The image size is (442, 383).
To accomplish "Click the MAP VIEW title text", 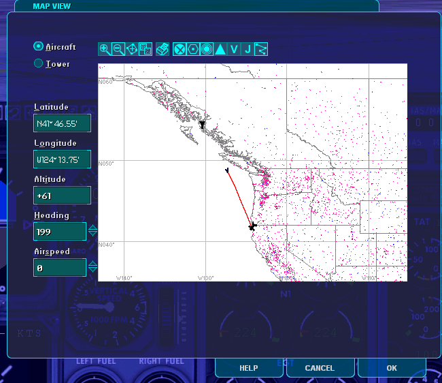I will [52, 6].
